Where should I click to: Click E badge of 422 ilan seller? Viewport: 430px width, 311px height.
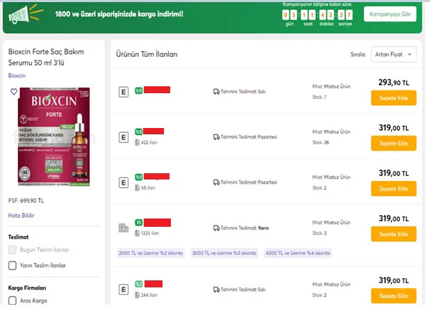pyautogui.click(x=124, y=137)
